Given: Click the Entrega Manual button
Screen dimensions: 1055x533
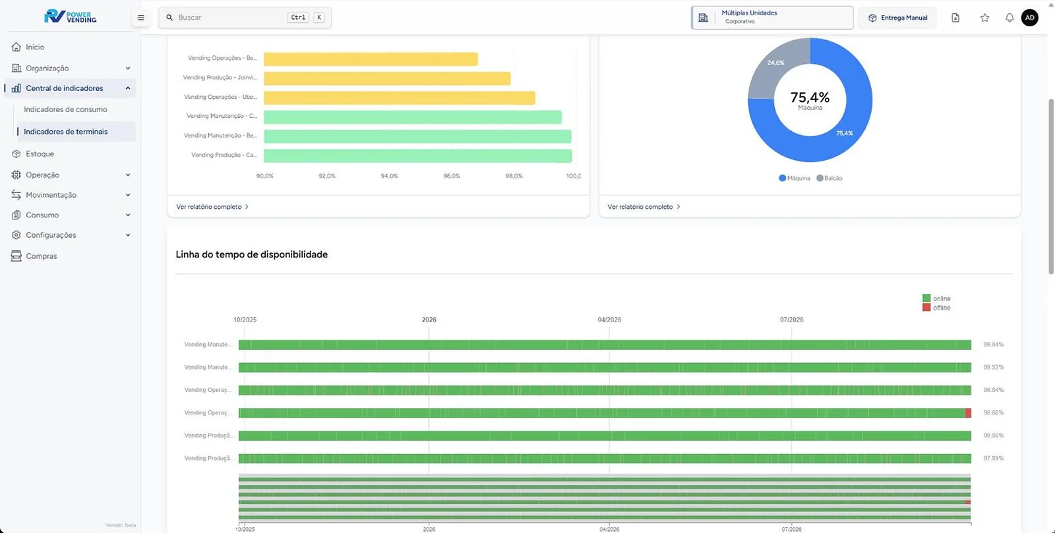Looking at the screenshot, I should pos(897,18).
